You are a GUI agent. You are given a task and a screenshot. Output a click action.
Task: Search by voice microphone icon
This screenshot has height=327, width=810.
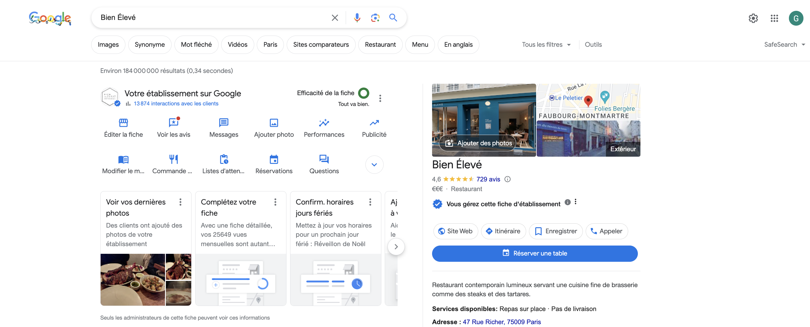357,18
